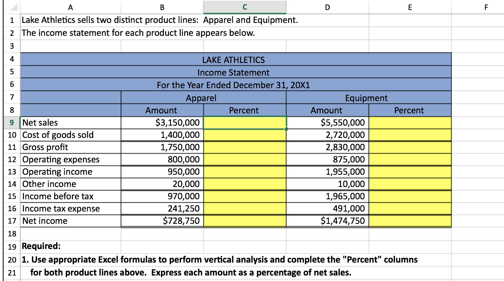Select yellow Equipment Percent cell for Operating income
This screenshot has height=281, width=504.
410,172
